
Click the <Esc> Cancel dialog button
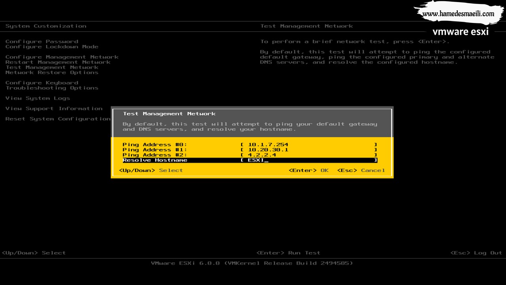361,170
